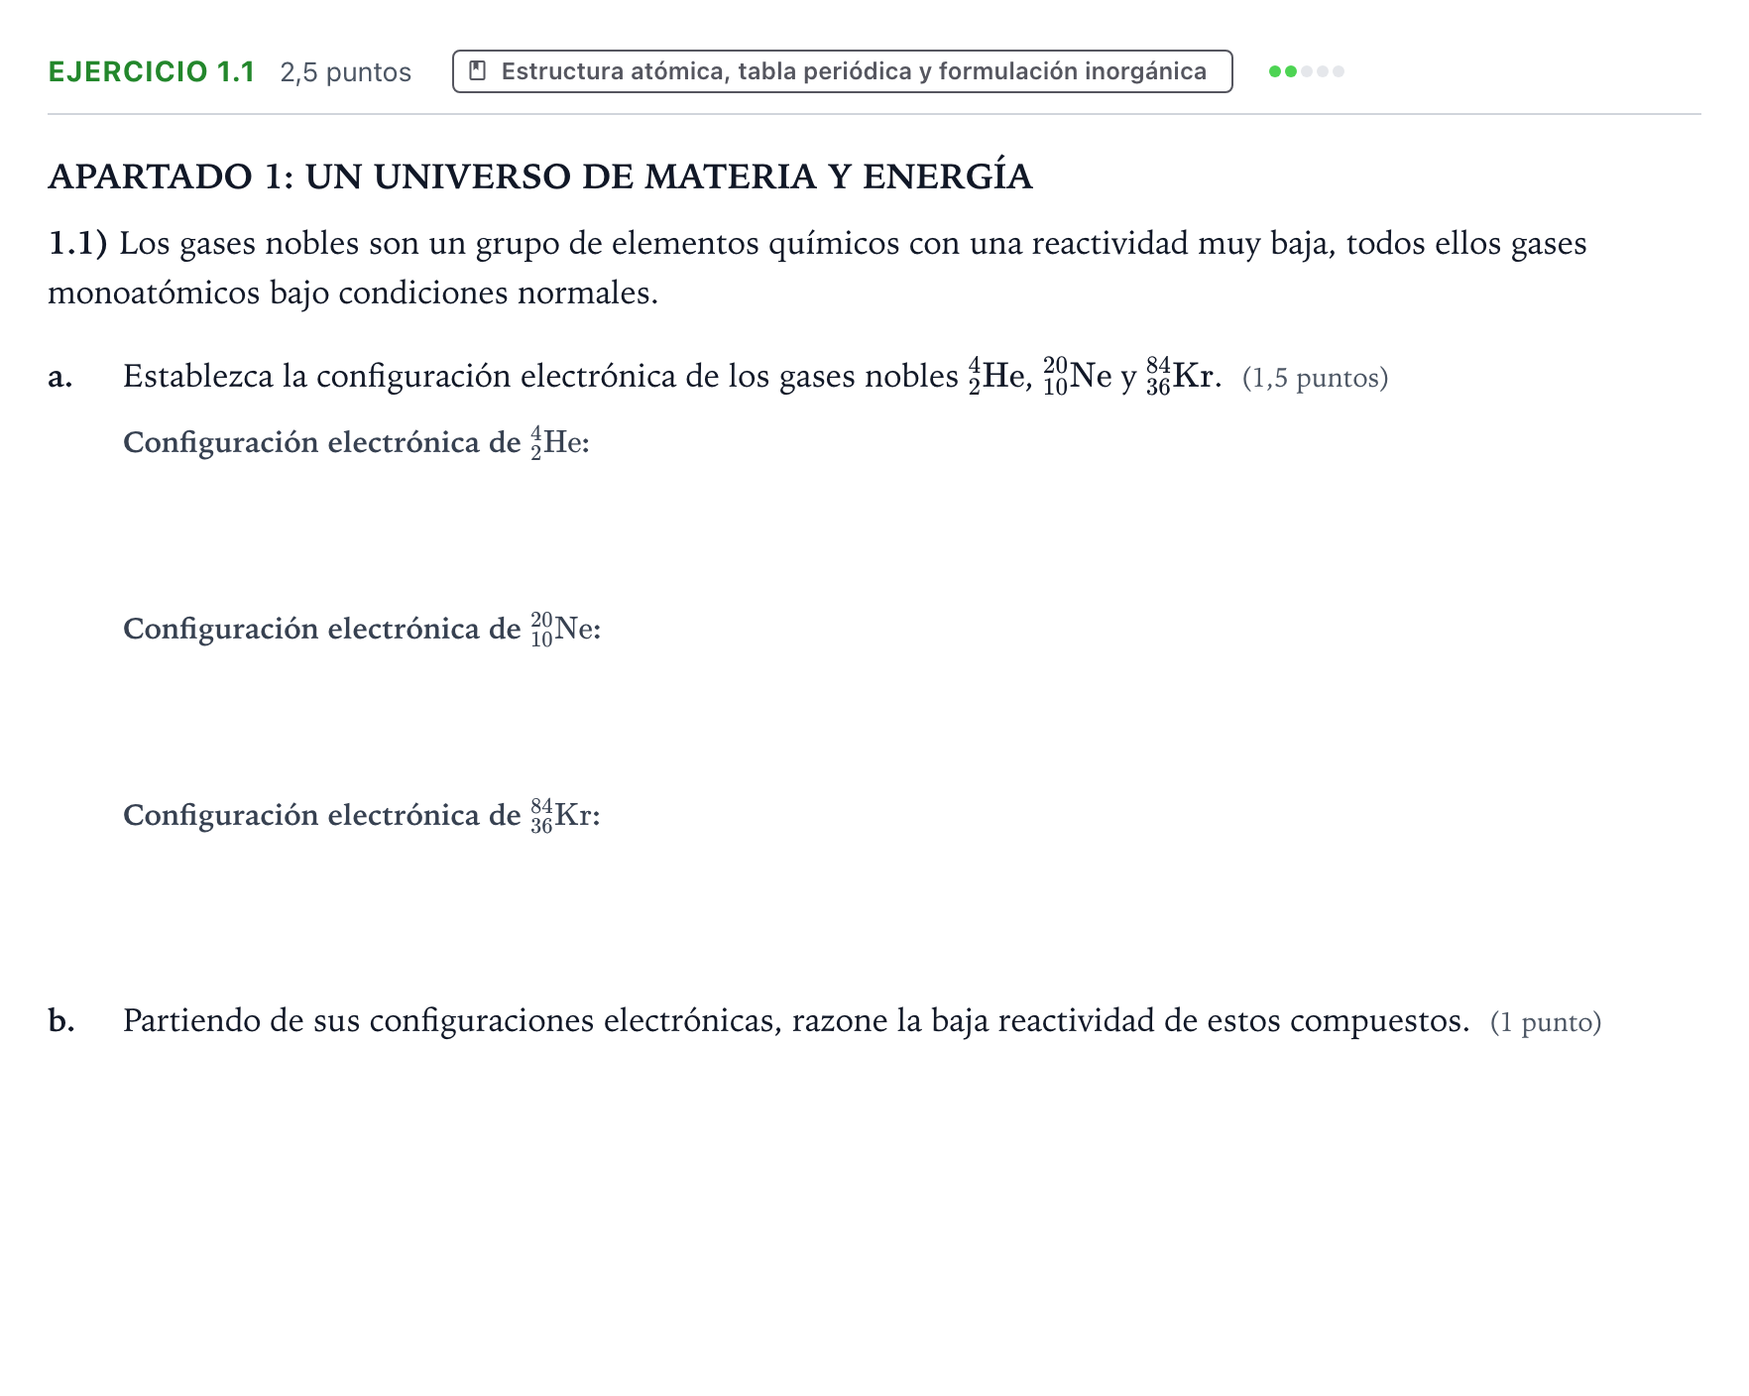This screenshot has height=1396, width=1749.
Task: Click the item letter 'b.'
Action: point(61,1020)
